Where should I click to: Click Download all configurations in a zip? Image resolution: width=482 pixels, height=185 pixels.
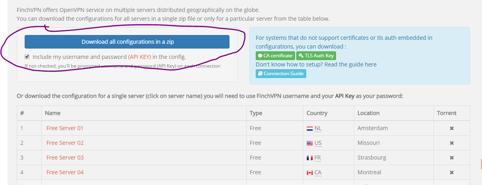click(127, 42)
